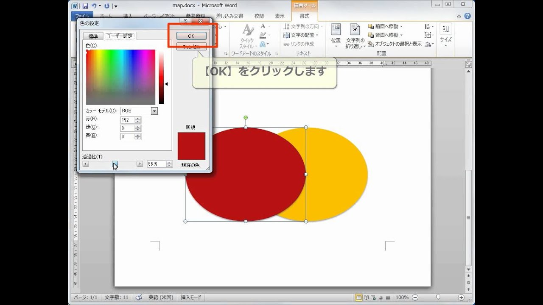
Task: Click the Word application icon in title bar
Action: (x=75, y=6)
